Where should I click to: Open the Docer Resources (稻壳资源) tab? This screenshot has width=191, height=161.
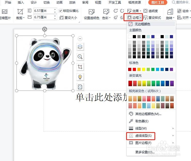point(135,2)
